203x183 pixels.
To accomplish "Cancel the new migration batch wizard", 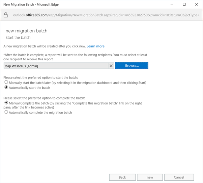I will [179, 177].
